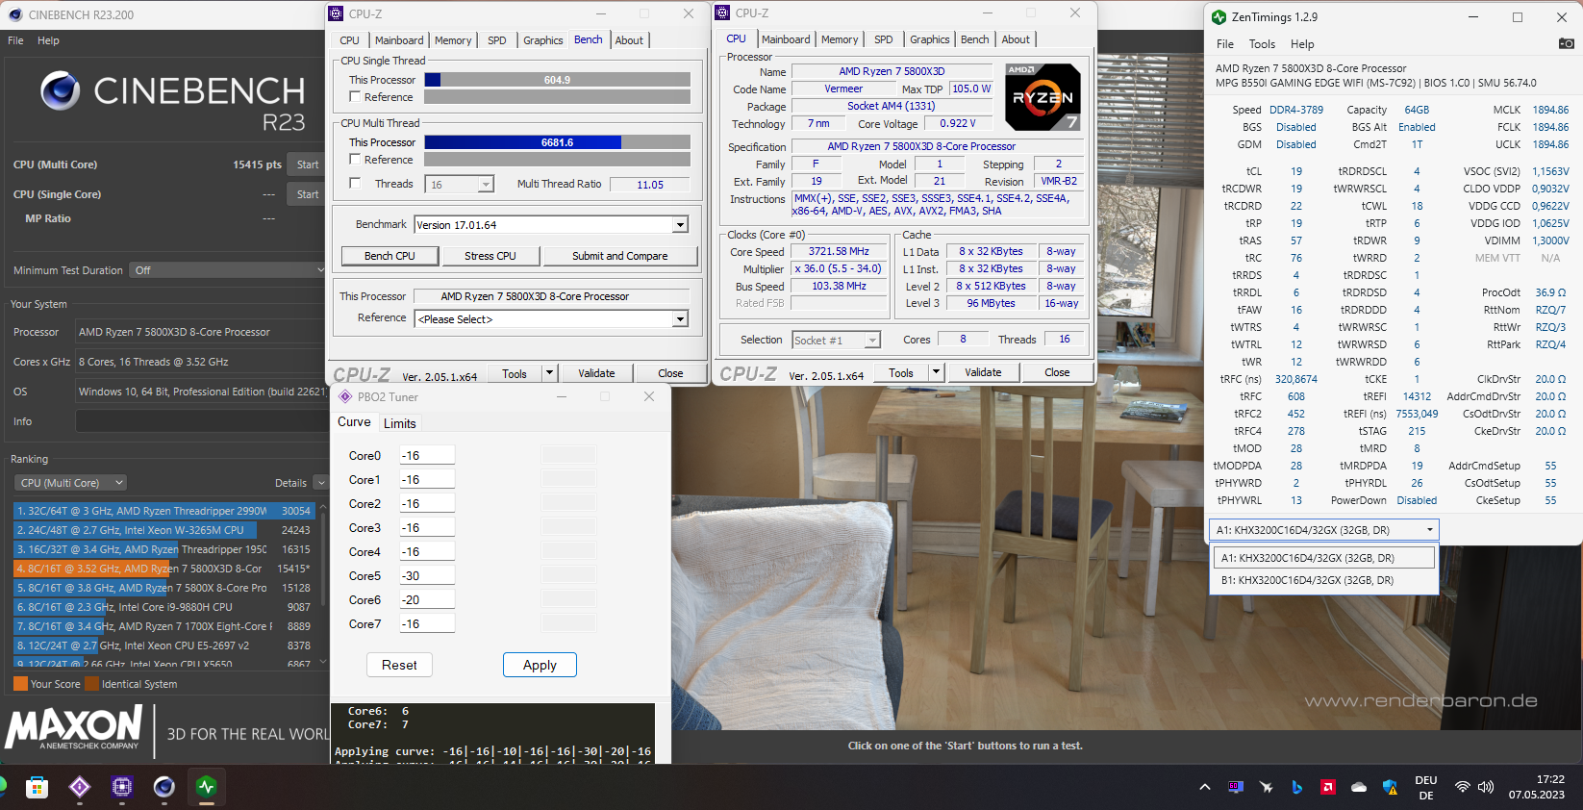
Task: Open CPU-Z chip icon in taskbar
Action: 122,788
